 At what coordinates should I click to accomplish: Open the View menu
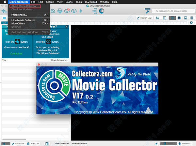click(60, 2)
